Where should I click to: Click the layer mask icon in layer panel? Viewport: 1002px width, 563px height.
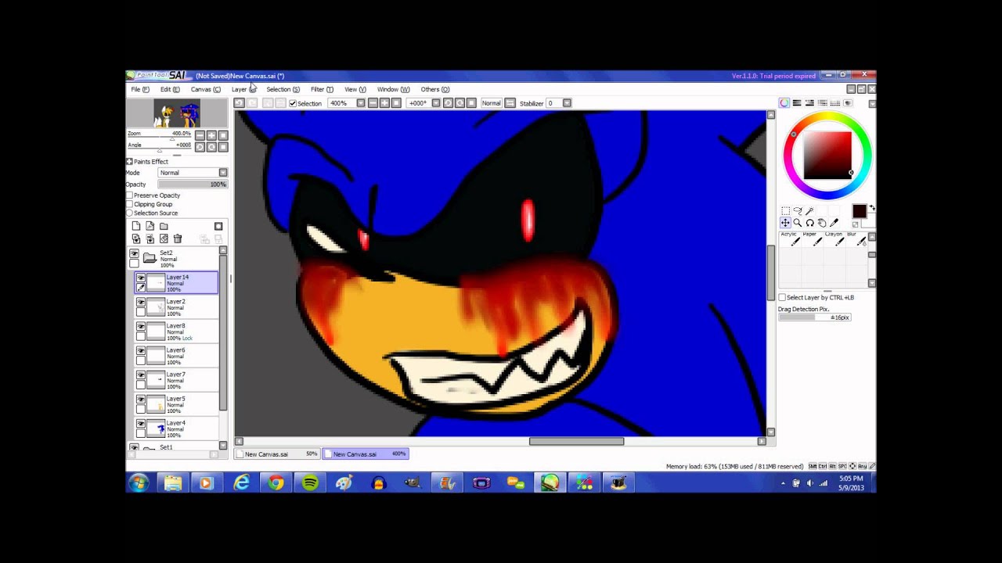pos(218,226)
